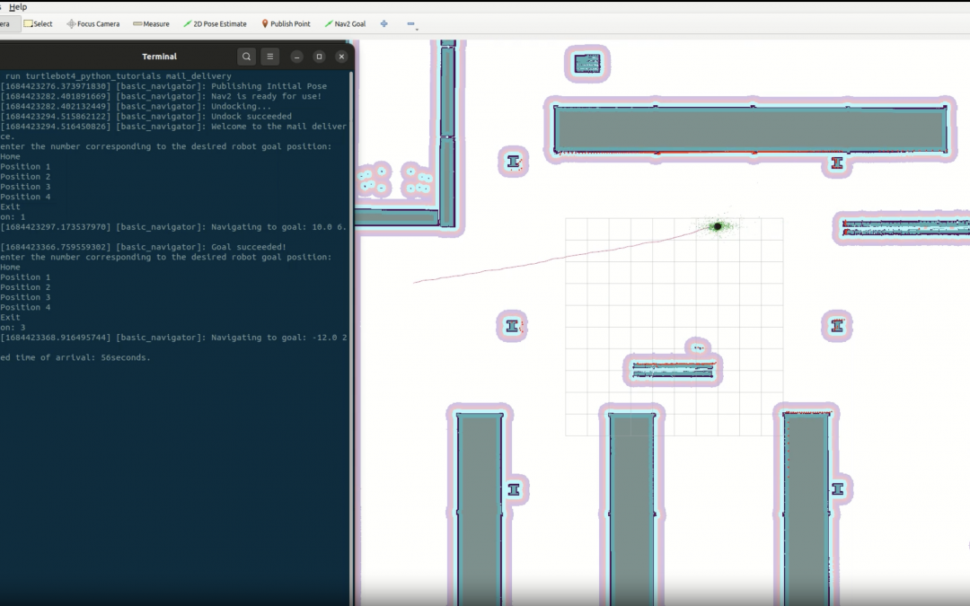Open the minus remove-tool dropdown
This screenshot has width=970, height=606.
click(x=411, y=24)
